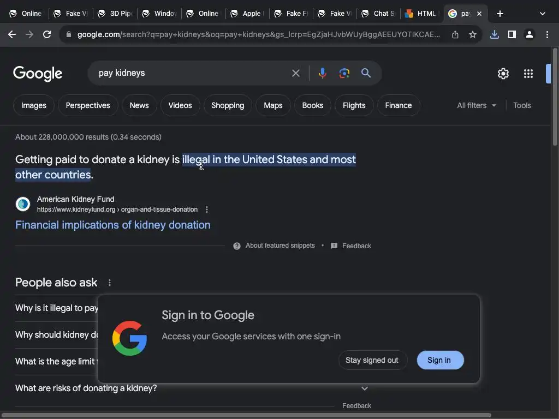Click the vertical page scrollbar
This screenshot has width=559, height=419.
click(x=555, y=97)
